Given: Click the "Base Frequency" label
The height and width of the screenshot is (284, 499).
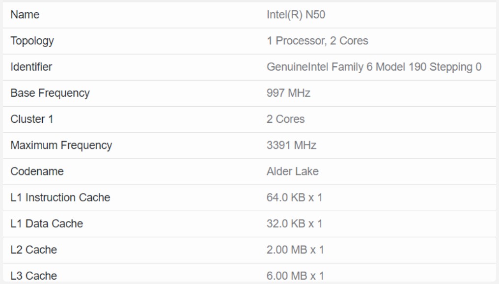Looking at the screenshot, I should click(x=50, y=93).
